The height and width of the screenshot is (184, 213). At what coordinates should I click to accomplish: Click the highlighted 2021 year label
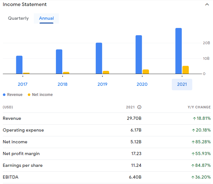pyautogui.click(x=182, y=84)
